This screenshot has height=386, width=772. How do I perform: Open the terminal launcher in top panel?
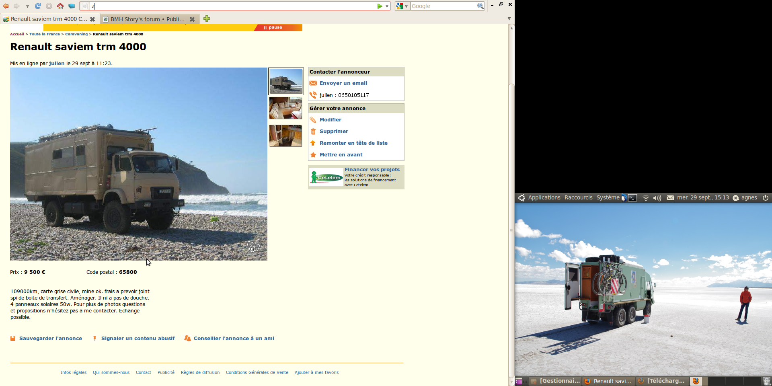click(x=632, y=198)
